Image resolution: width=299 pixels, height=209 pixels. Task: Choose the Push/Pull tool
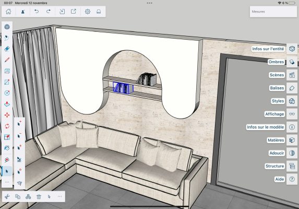(x=7, y=104)
